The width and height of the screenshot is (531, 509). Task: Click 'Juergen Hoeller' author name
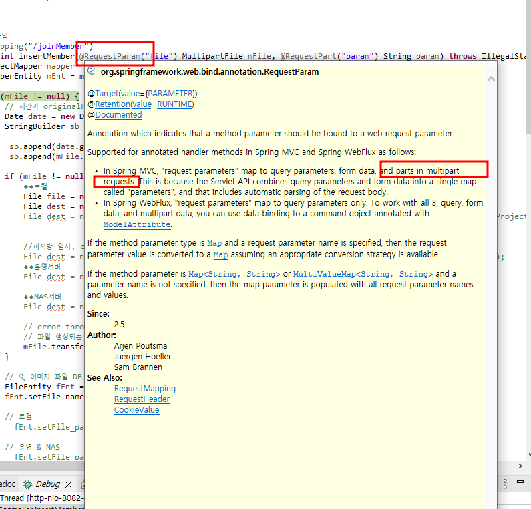click(x=142, y=357)
